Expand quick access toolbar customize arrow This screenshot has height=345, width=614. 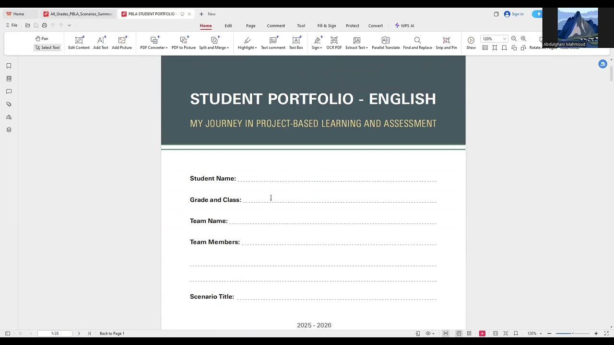(x=69, y=25)
